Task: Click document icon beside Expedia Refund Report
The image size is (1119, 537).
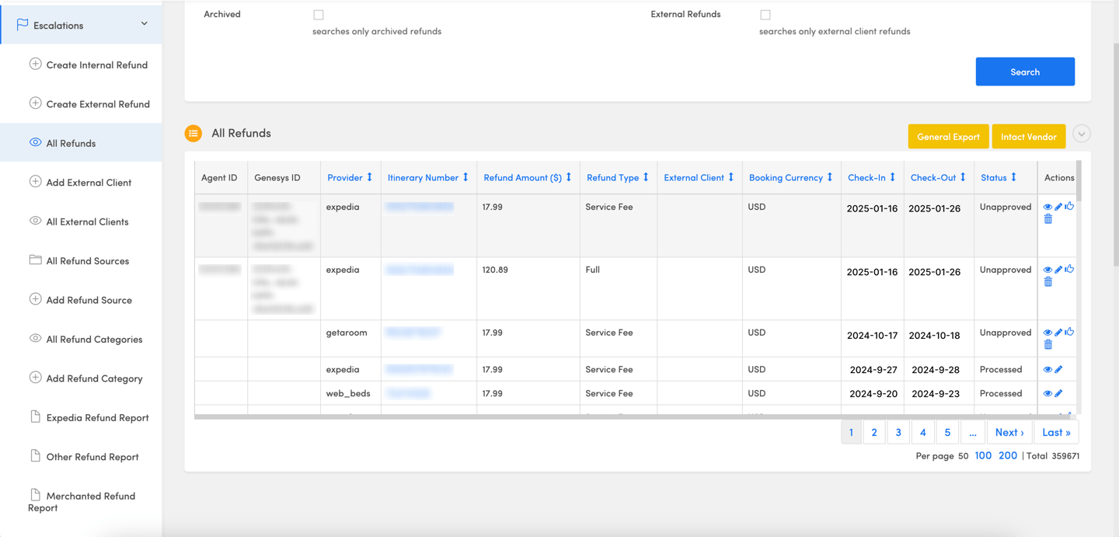Action: click(35, 417)
